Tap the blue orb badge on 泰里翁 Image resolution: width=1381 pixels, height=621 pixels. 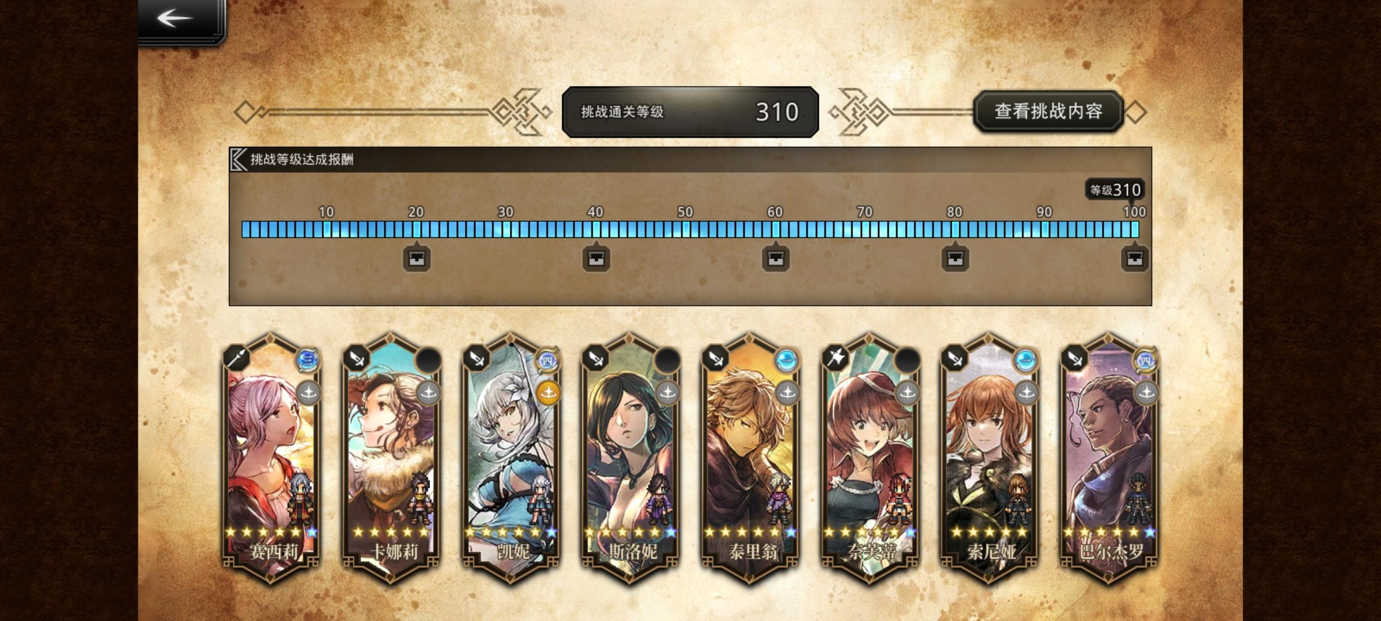tap(787, 361)
